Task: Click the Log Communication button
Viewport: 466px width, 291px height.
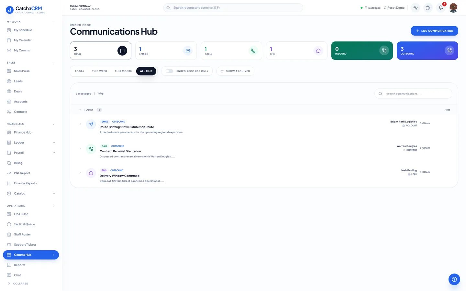Action: [x=434, y=31]
